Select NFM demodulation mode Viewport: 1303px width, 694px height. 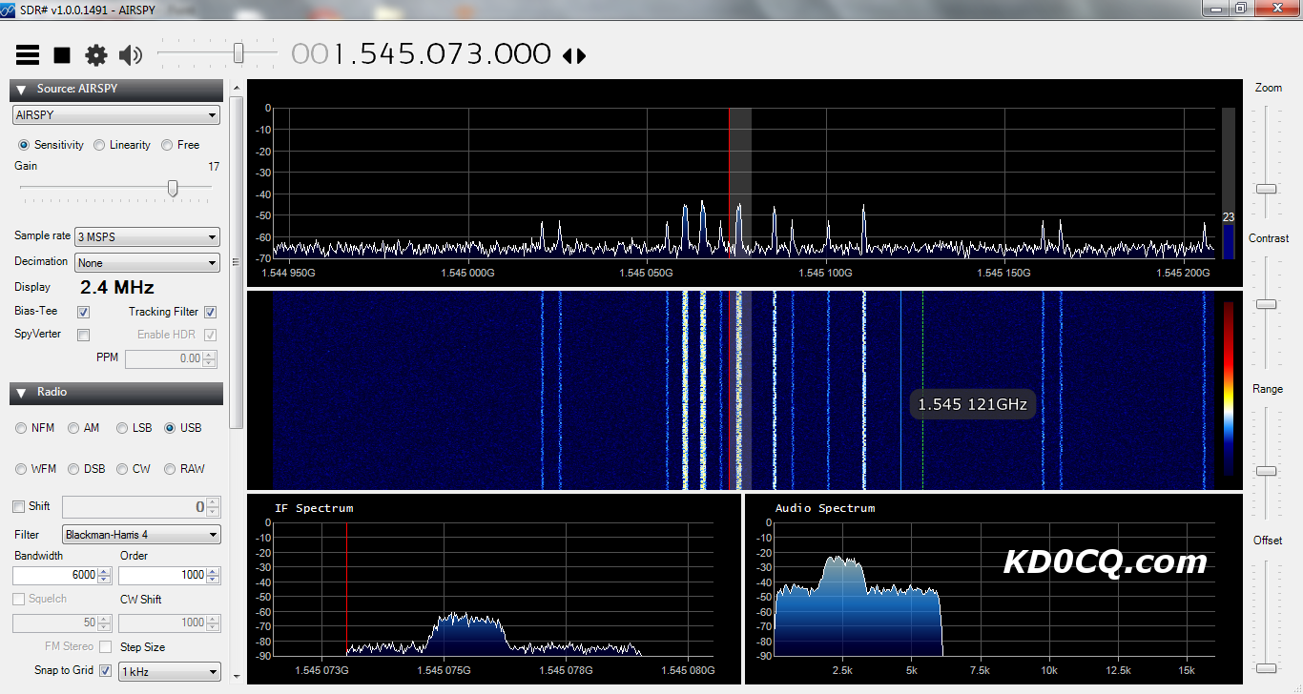click(x=21, y=428)
